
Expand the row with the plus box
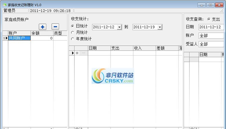[x=77, y=53]
